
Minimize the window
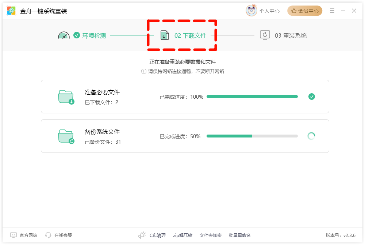343,11
